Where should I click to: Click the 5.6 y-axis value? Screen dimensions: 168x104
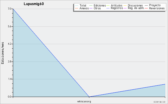pyautogui.click(x=10, y=26)
